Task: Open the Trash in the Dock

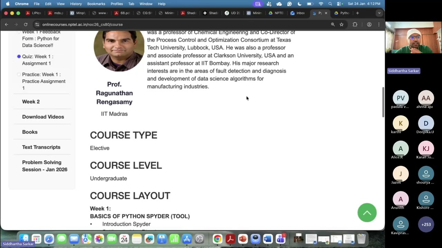Action: pos(361,239)
